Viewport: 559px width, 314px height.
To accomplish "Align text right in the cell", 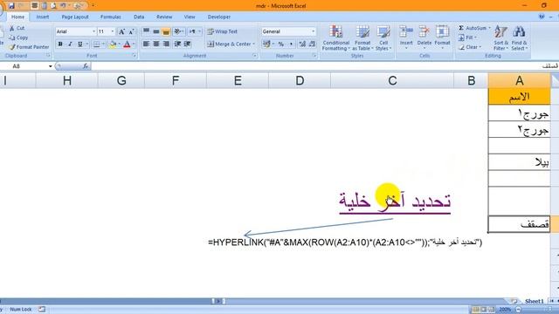I will point(166,44).
